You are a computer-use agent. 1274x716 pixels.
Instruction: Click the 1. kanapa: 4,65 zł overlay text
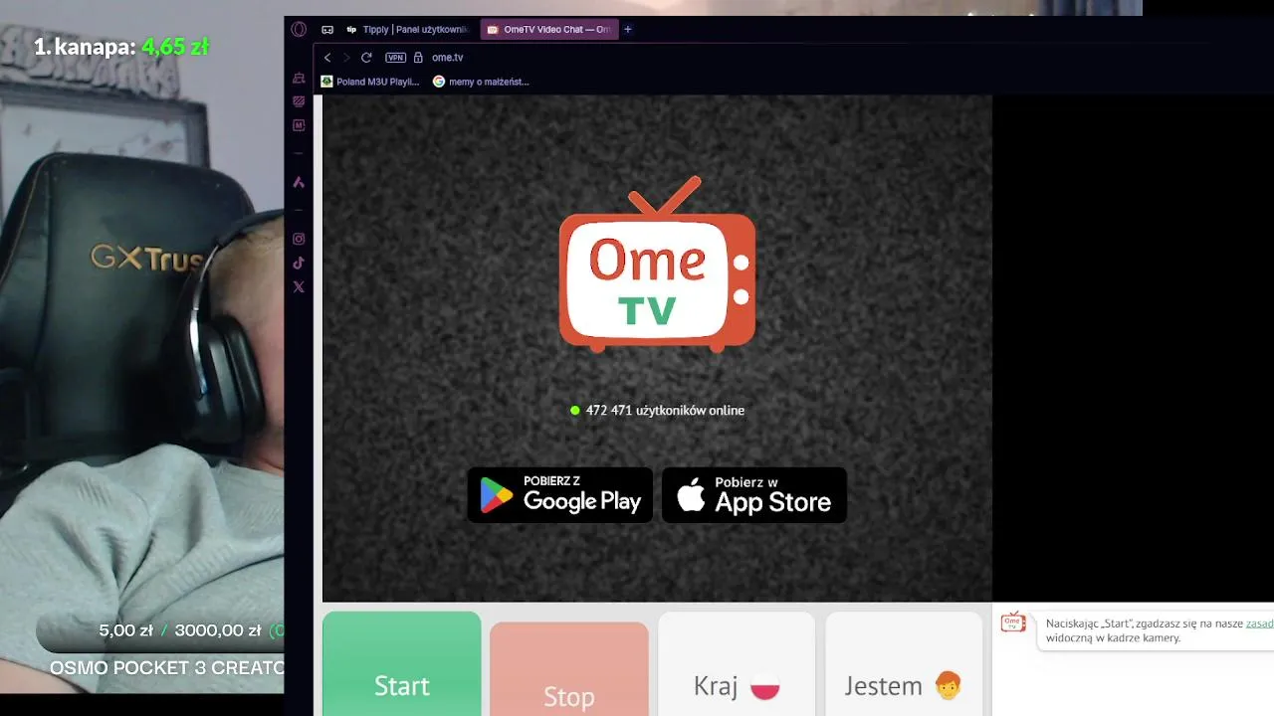tap(121, 46)
